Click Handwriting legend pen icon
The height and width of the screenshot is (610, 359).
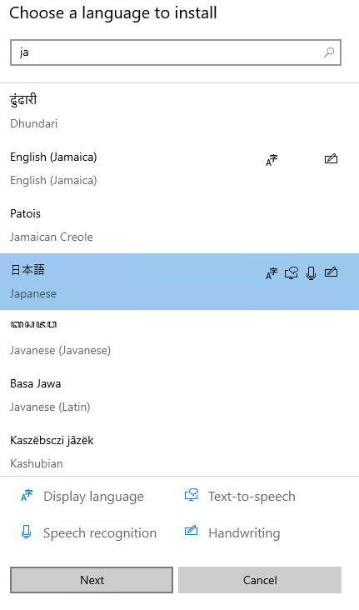pyautogui.click(x=191, y=530)
